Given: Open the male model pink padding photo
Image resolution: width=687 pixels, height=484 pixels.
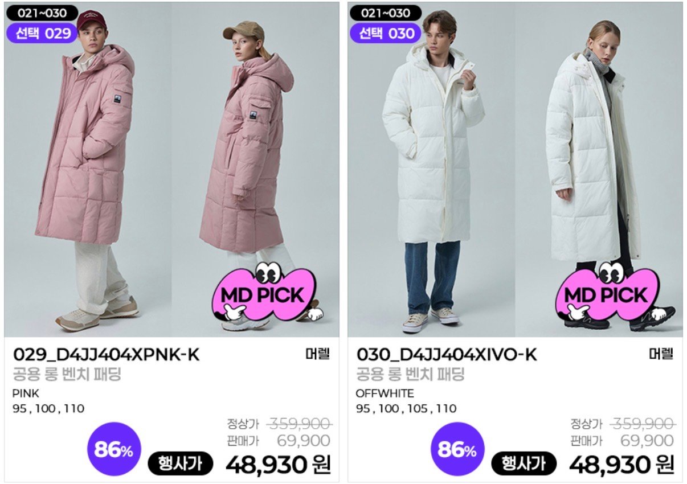Looking at the screenshot, I should (88, 169).
